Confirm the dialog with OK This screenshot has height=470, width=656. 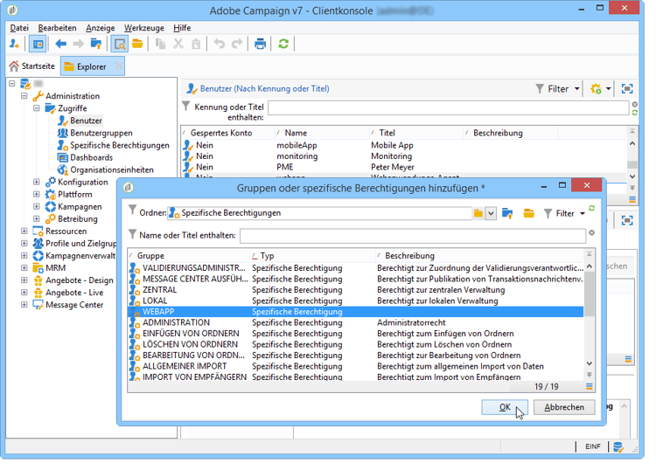pos(505,407)
